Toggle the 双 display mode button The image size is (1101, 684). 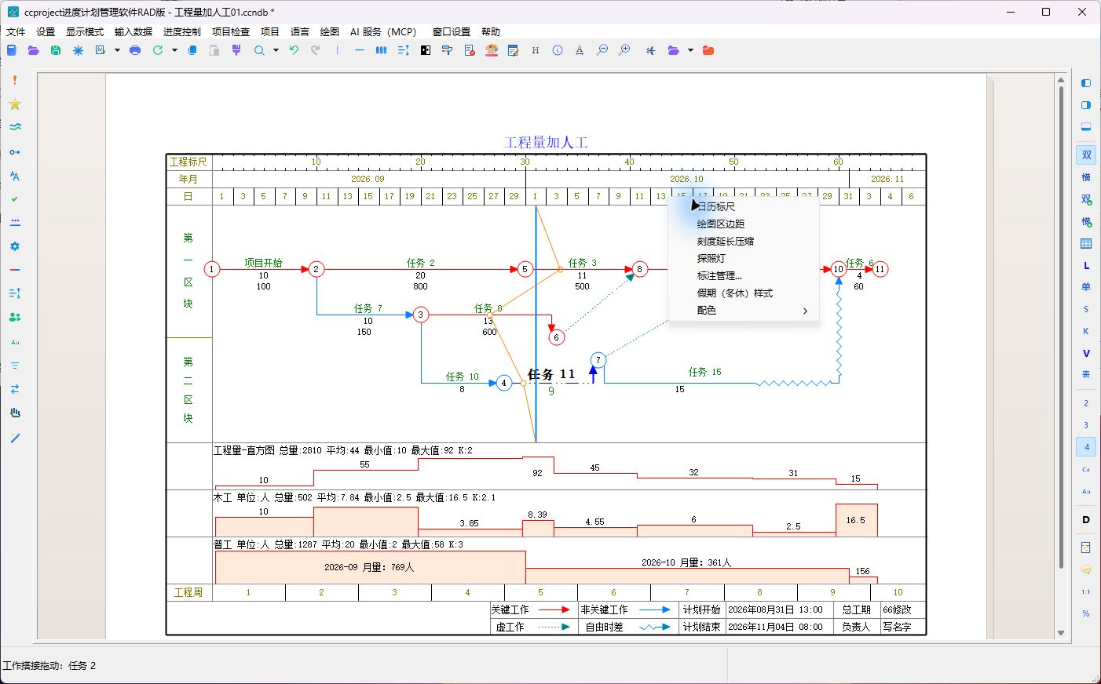tap(1086, 155)
